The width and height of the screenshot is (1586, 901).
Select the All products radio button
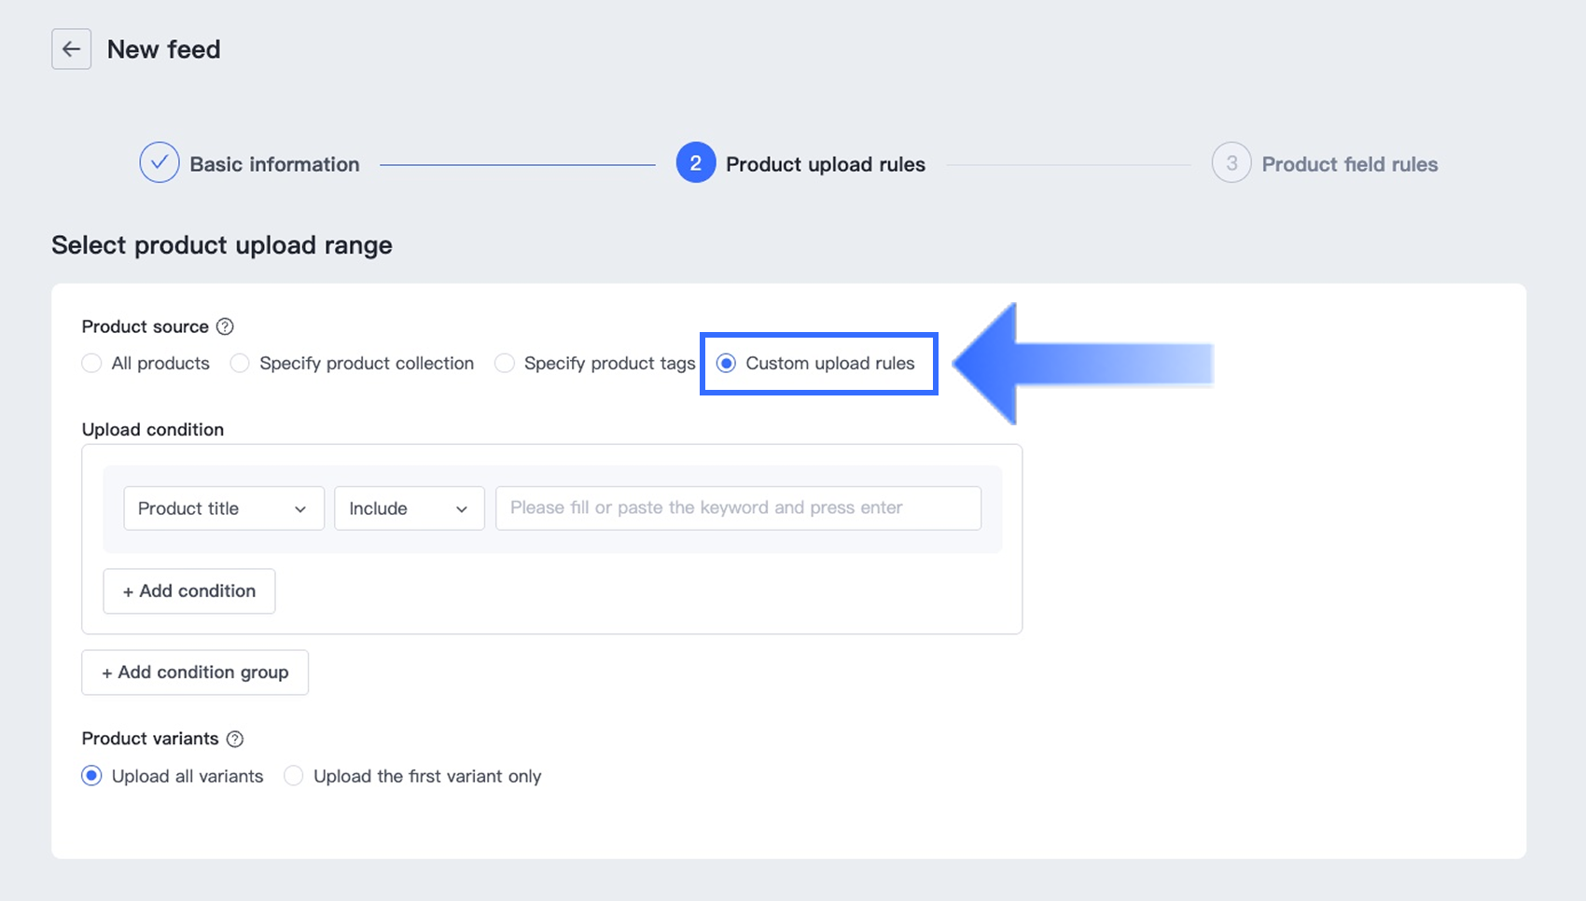[x=91, y=363]
